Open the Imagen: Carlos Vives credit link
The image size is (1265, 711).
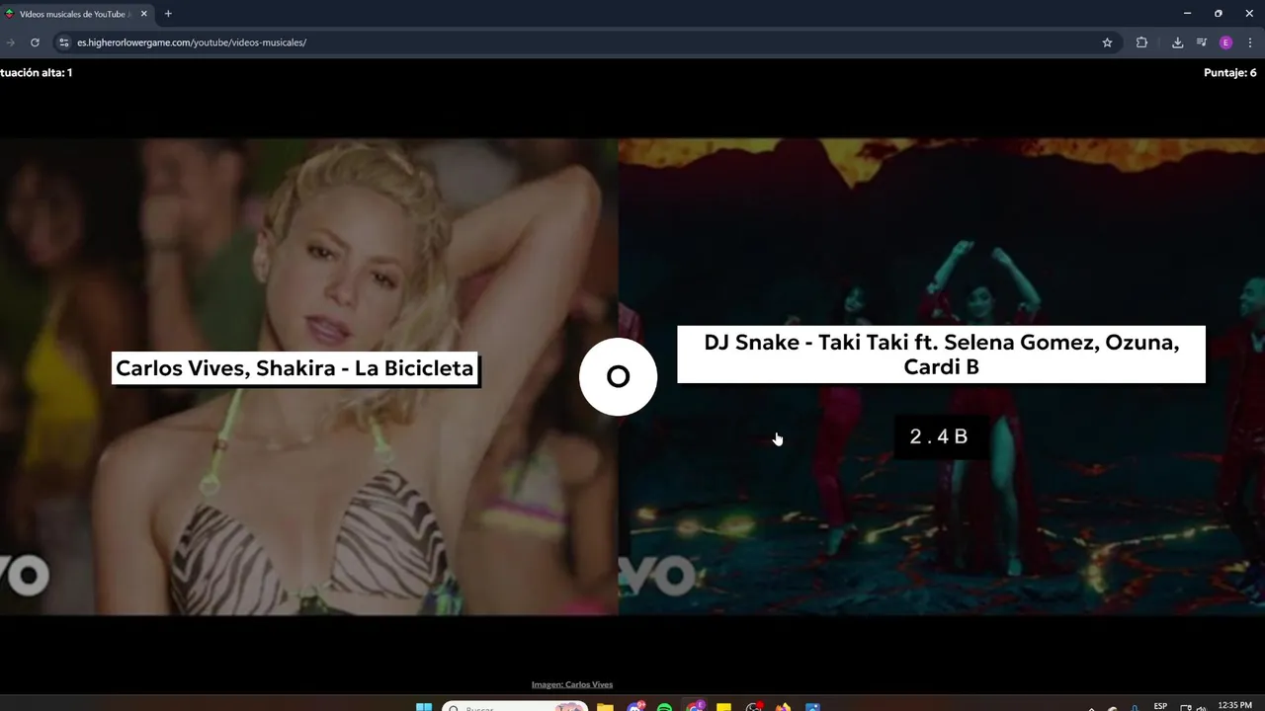tap(572, 684)
